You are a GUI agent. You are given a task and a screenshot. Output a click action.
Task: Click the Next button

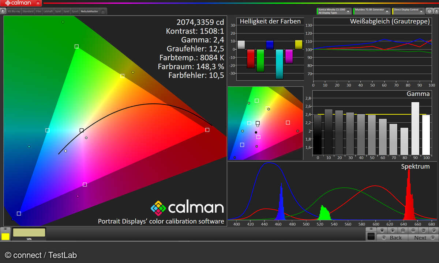click(x=420, y=237)
